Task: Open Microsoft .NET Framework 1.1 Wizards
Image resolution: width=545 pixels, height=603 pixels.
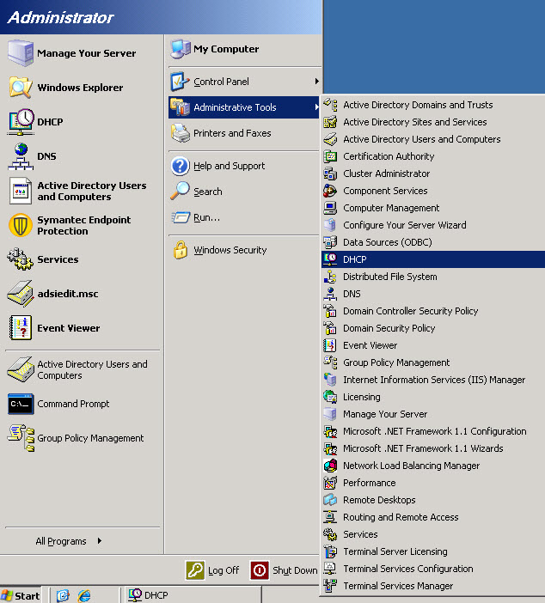Action: [433, 448]
